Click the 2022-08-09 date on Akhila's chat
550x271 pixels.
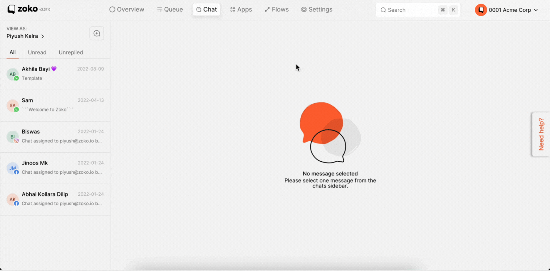tap(90, 69)
